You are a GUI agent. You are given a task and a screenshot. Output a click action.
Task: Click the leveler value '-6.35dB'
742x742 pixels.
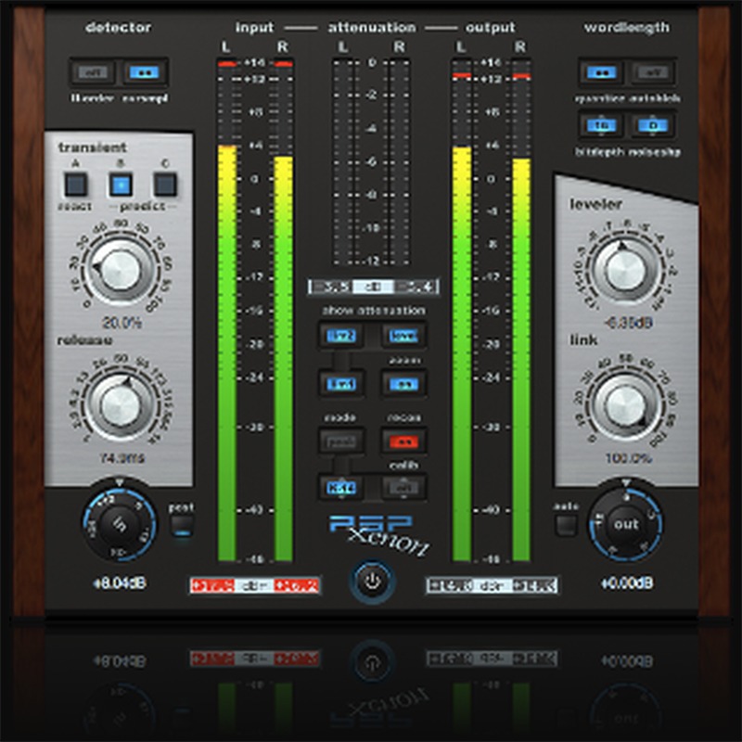pyautogui.click(x=628, y=323)
